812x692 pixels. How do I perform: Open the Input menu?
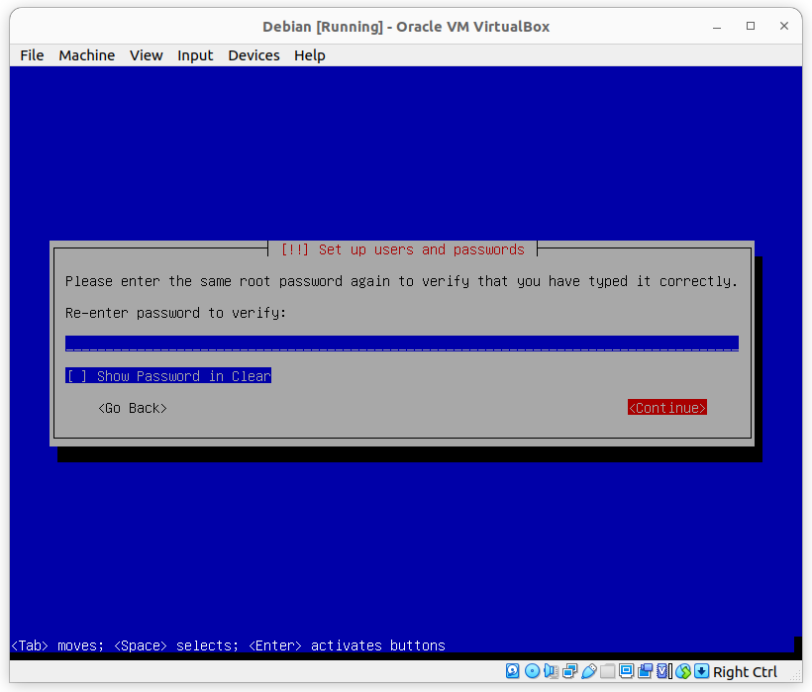point(195,55)
